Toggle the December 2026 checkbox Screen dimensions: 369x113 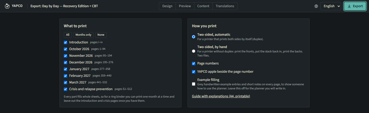(x=65, y=62)
